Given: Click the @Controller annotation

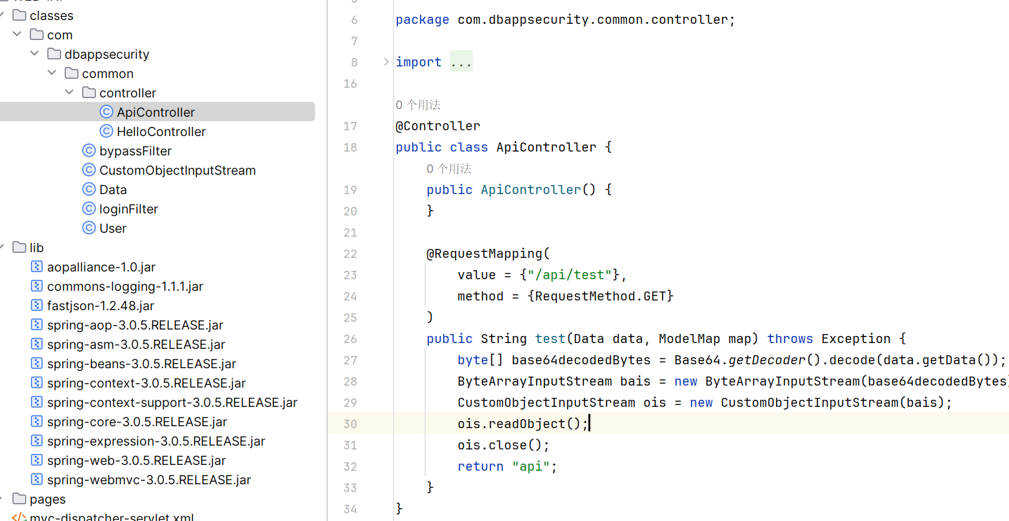Looking at the screenshot, I should (438, 126).
